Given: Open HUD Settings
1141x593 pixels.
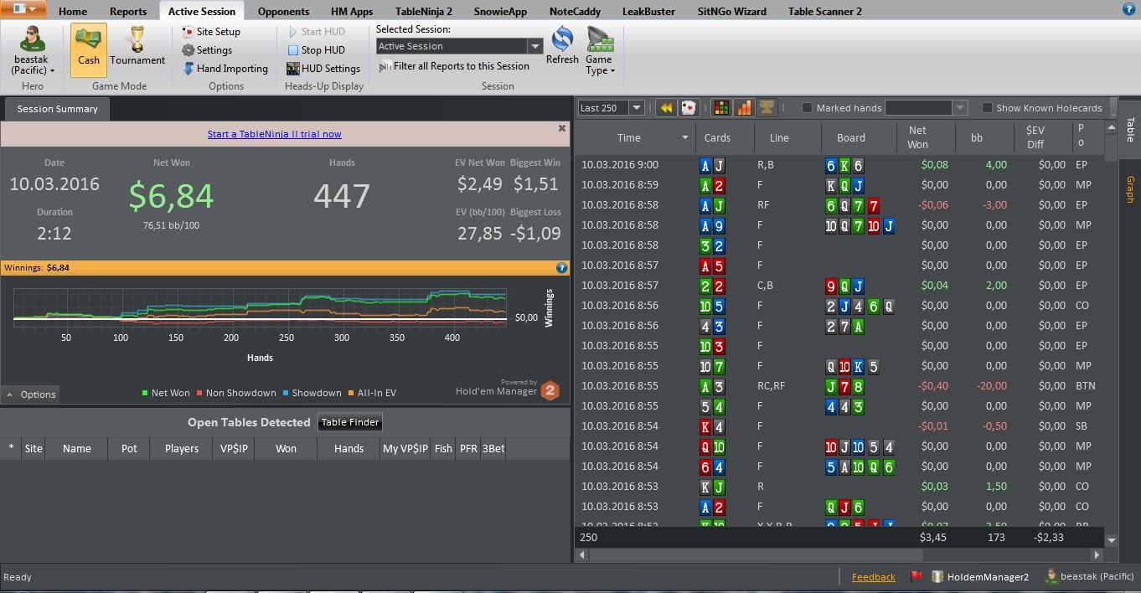Looking at the screenshot, I should (x=323, y=69).
